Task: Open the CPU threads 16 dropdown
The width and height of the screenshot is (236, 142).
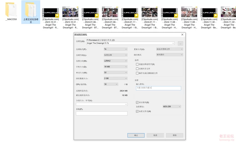Action: (111, 84)
